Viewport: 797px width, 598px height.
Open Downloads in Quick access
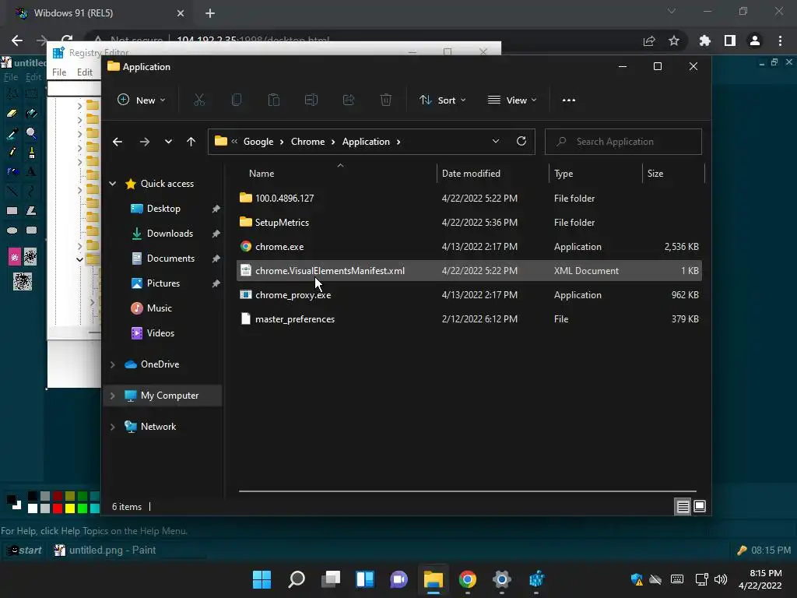(x=170, y=234)
